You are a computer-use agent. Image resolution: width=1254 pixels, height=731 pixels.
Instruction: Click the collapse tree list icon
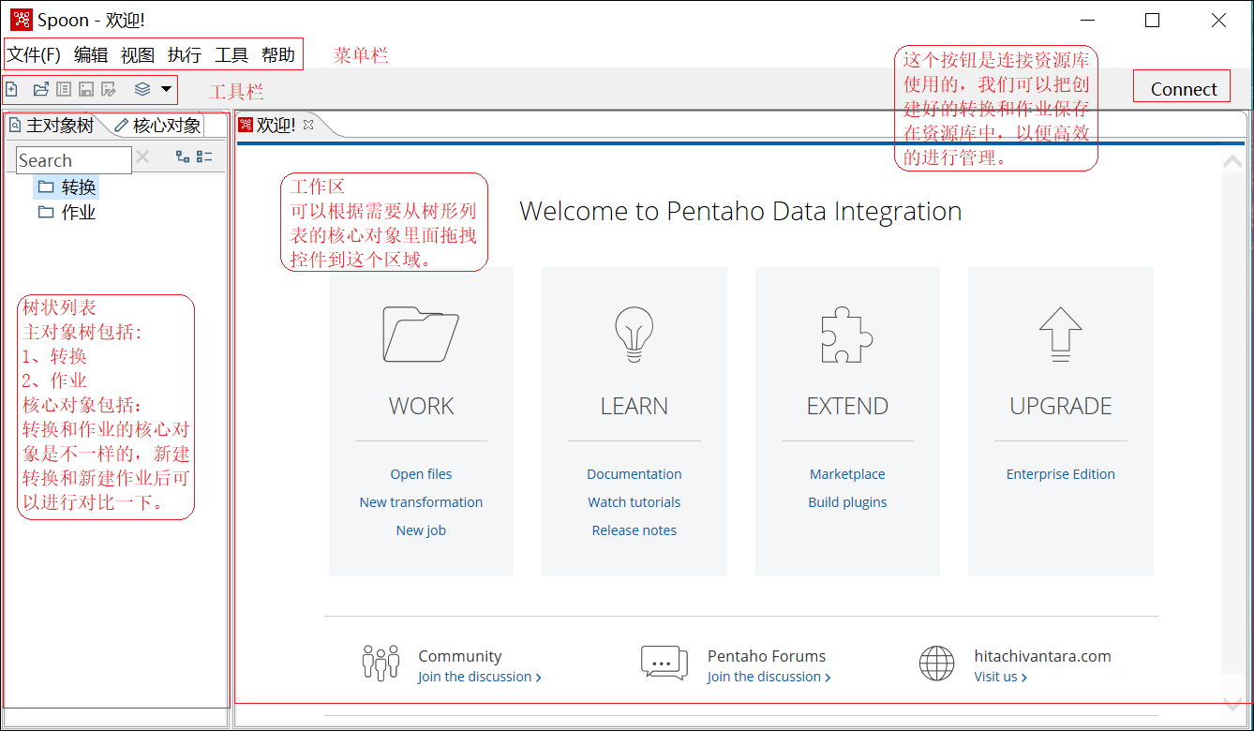click(205, 157)
